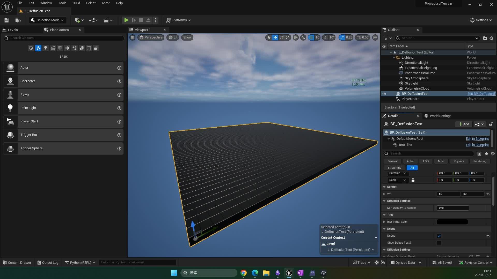
Task: Collapse the Lighting folder in Outliner
Action: [x=394, y=58]
